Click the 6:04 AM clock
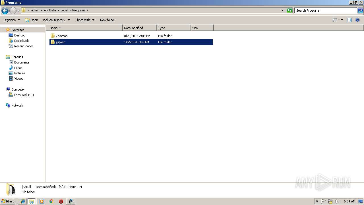 tap(349, 201)
